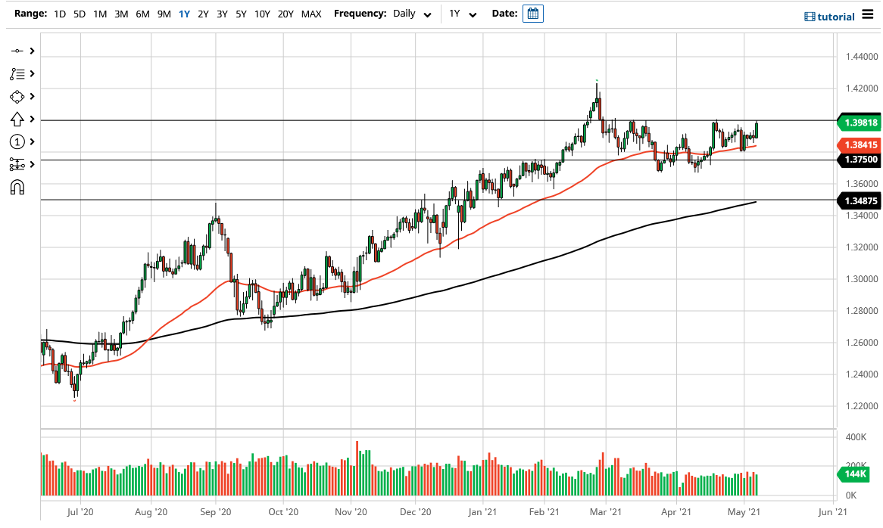The height and width of the screenshot is (528, 883).
Task: Set range to 1M
Action: coord(100,14)
